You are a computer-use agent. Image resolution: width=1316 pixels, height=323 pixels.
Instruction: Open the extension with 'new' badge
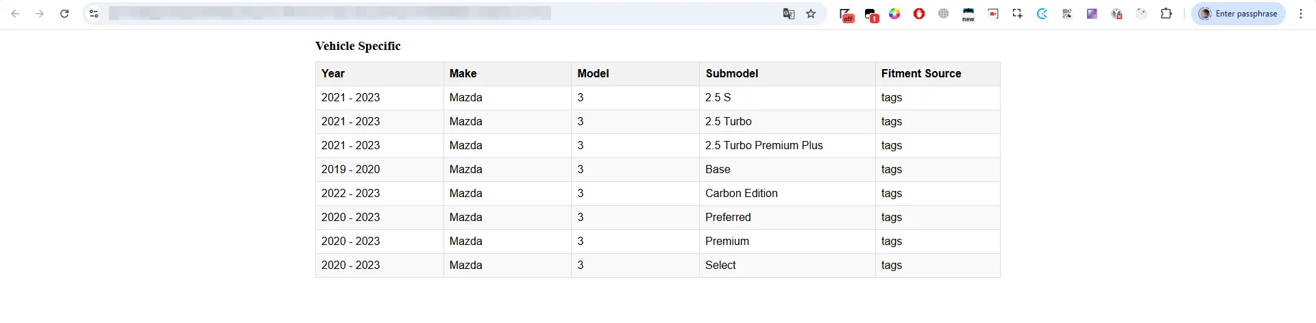click(968, 14)
